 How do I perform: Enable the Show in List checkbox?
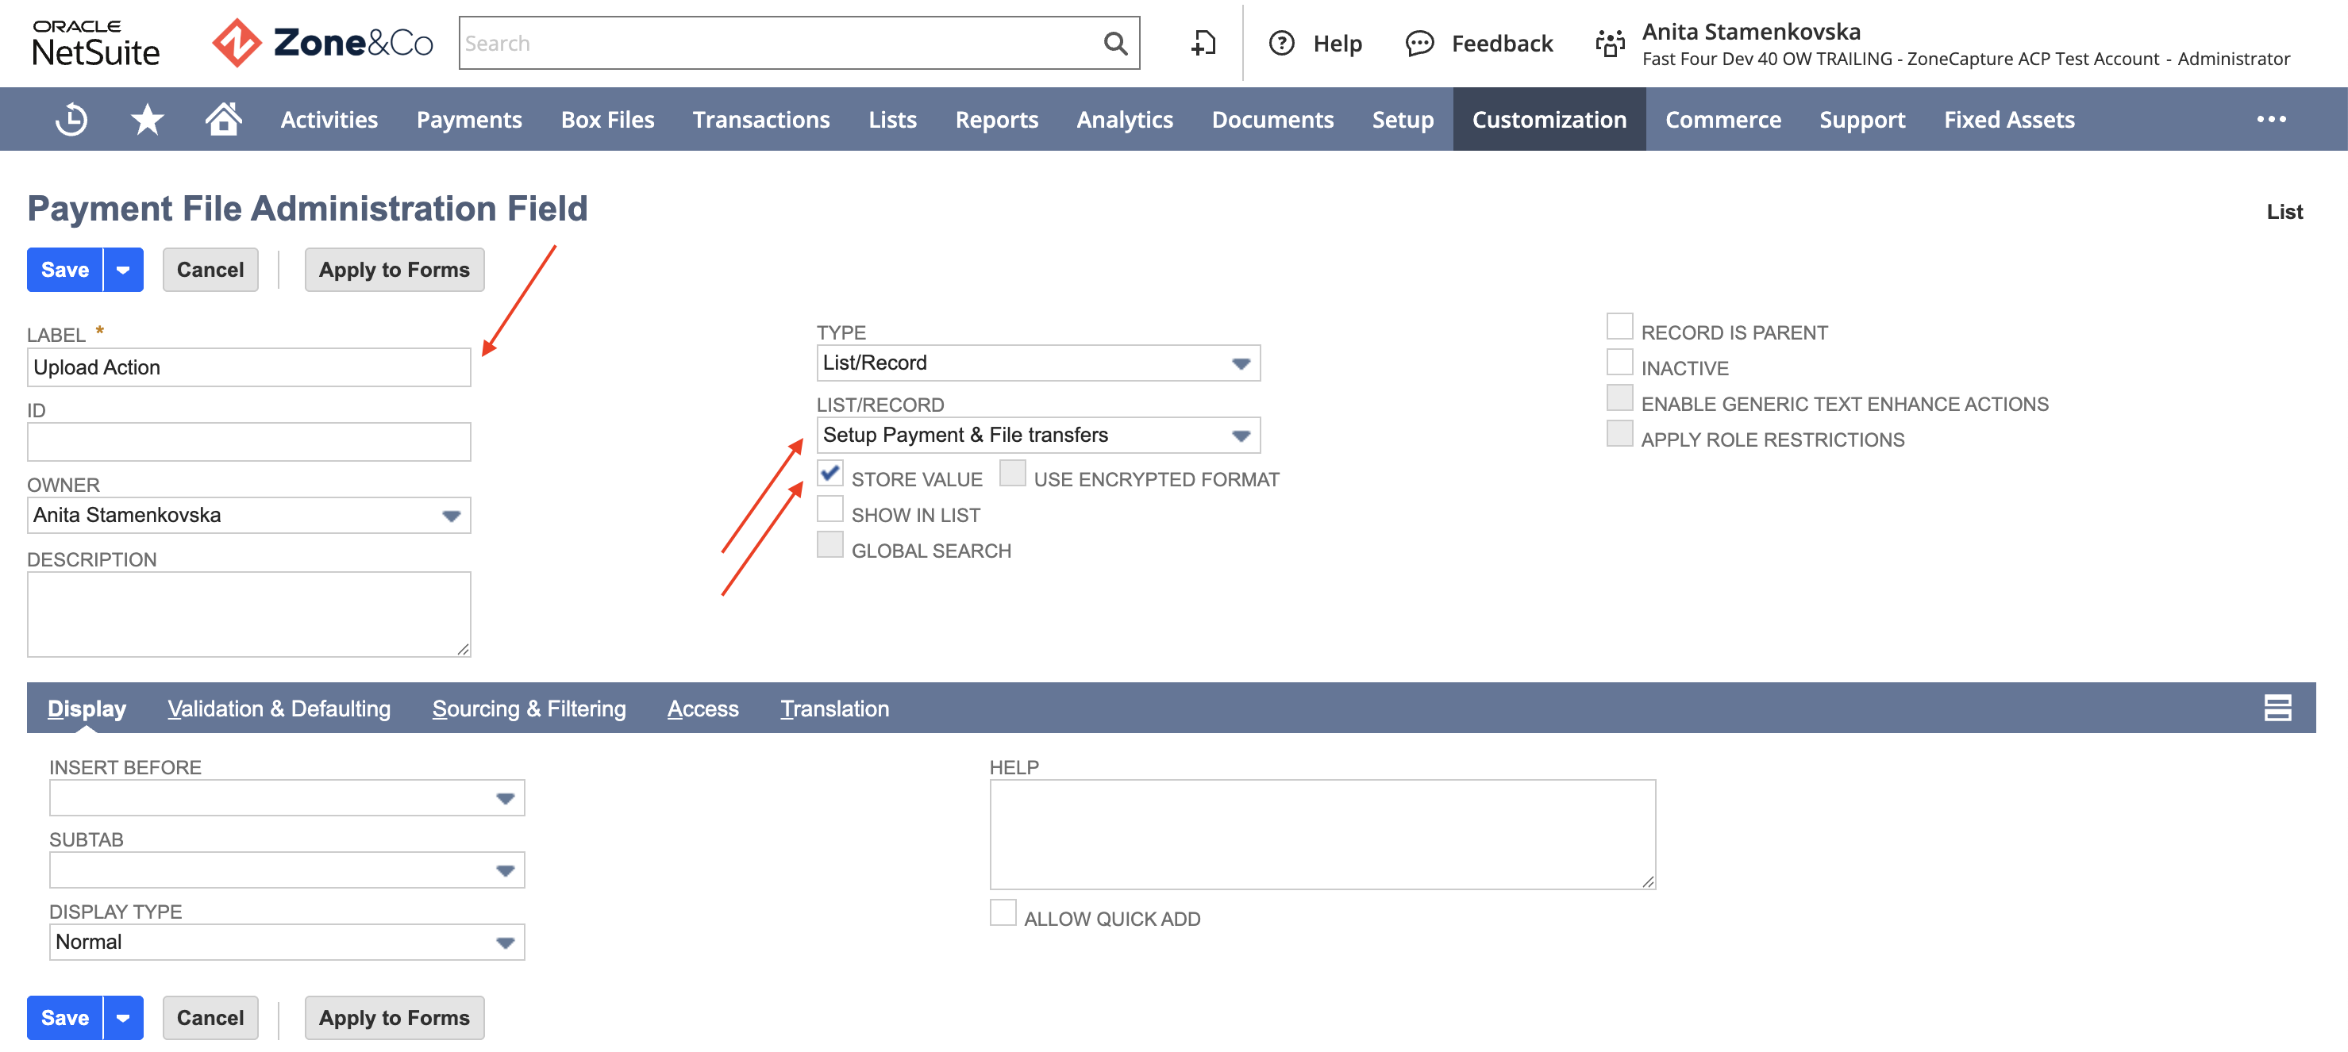829,509
